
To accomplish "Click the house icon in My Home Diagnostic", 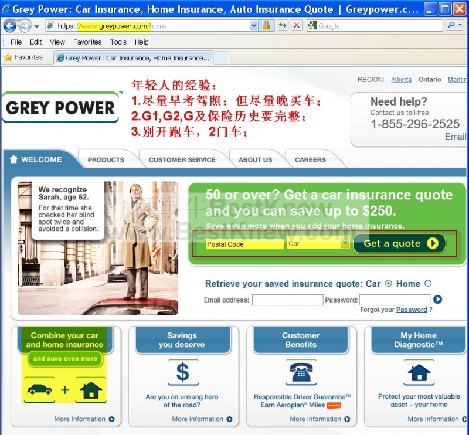I will pyautogui.click(x=419, y=372).
